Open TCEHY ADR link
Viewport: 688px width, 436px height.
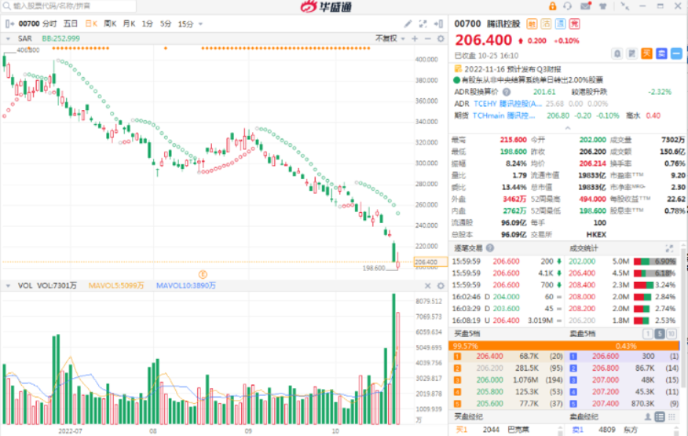click(507, 104)
